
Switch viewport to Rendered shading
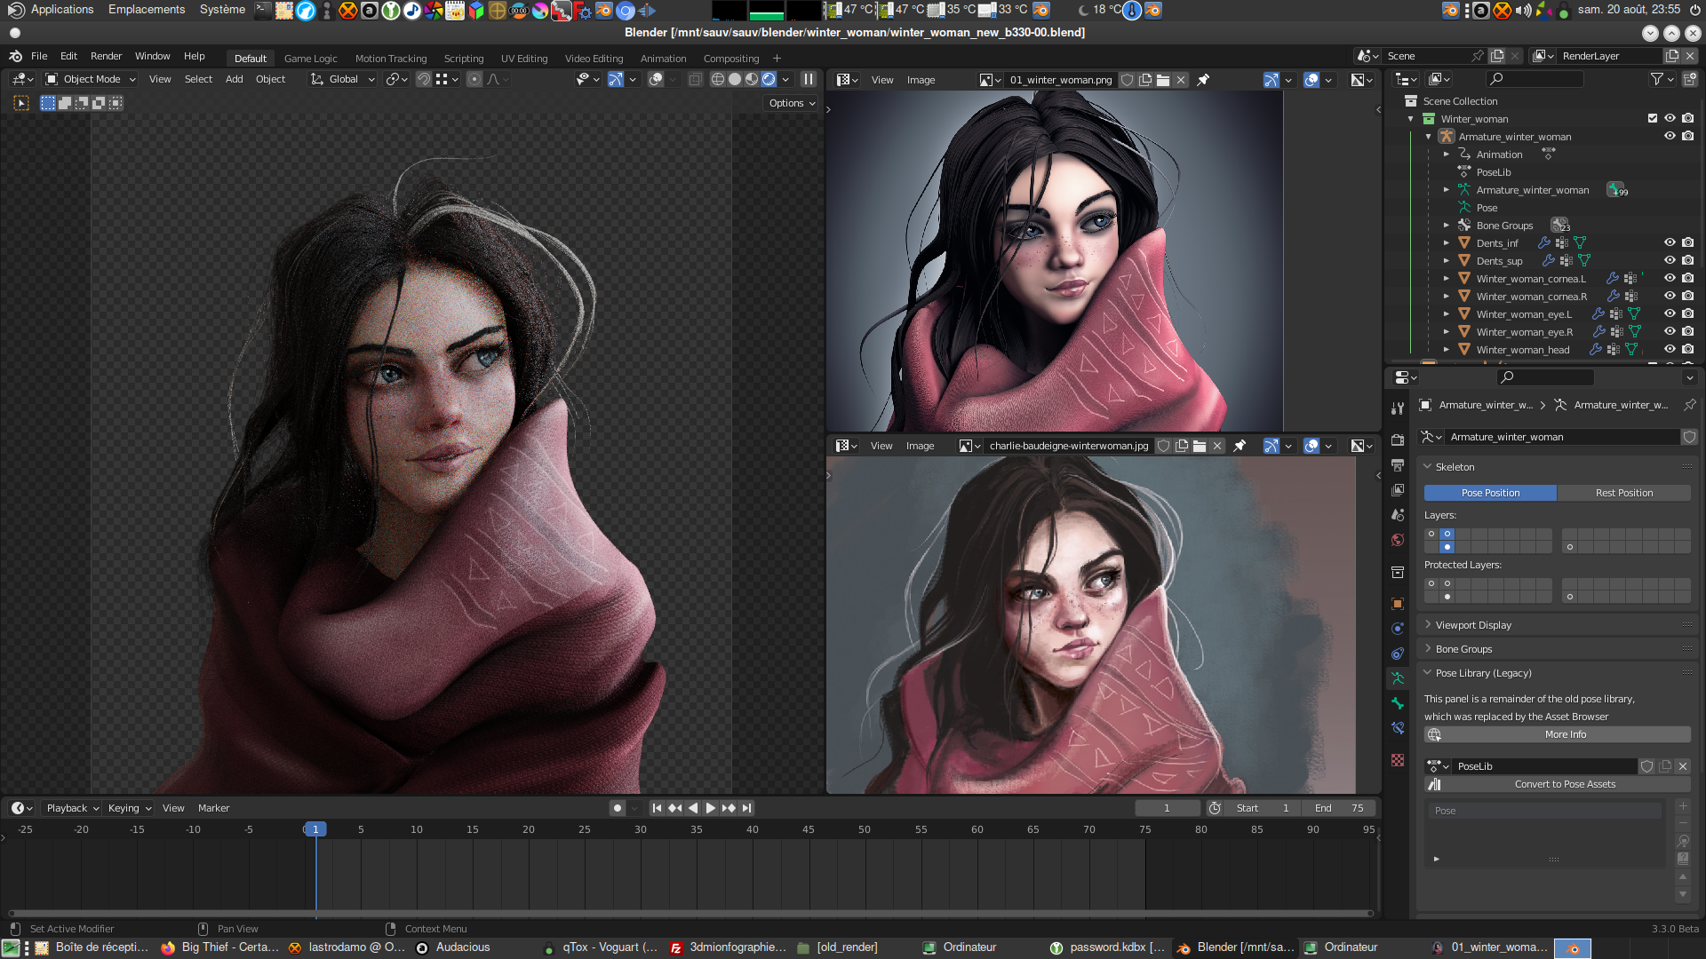[769, 79]
